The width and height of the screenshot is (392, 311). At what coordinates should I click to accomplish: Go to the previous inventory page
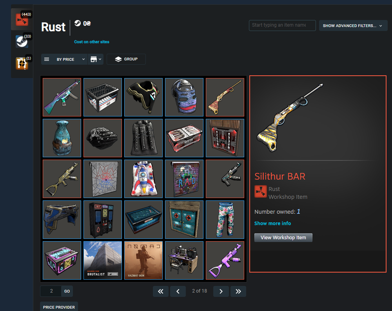178,291
